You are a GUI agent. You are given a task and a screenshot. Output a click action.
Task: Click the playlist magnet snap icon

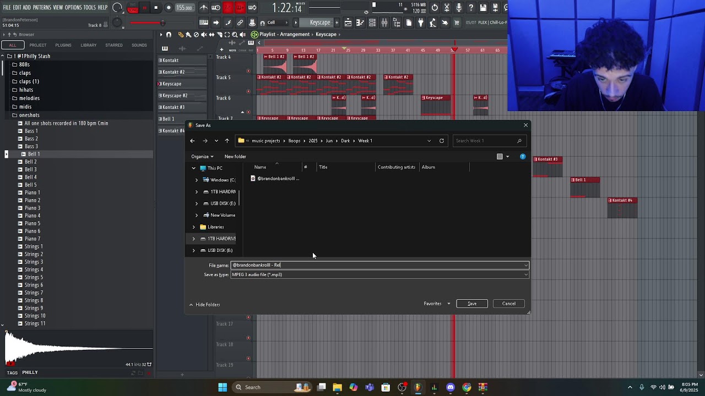[x=169, y=34]
